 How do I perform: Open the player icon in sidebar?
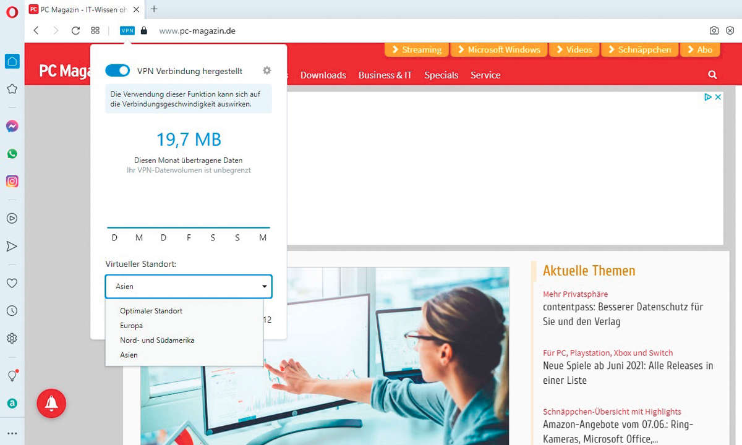(x=12, y=218)
